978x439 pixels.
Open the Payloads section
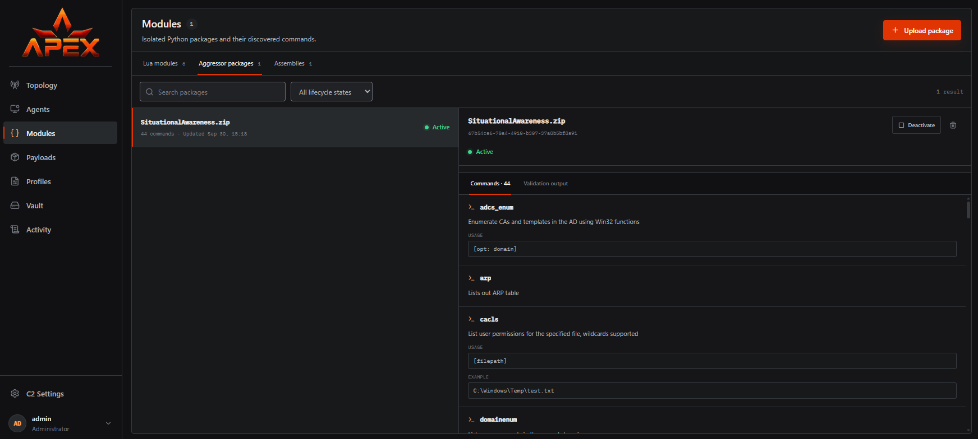point(60,157)
